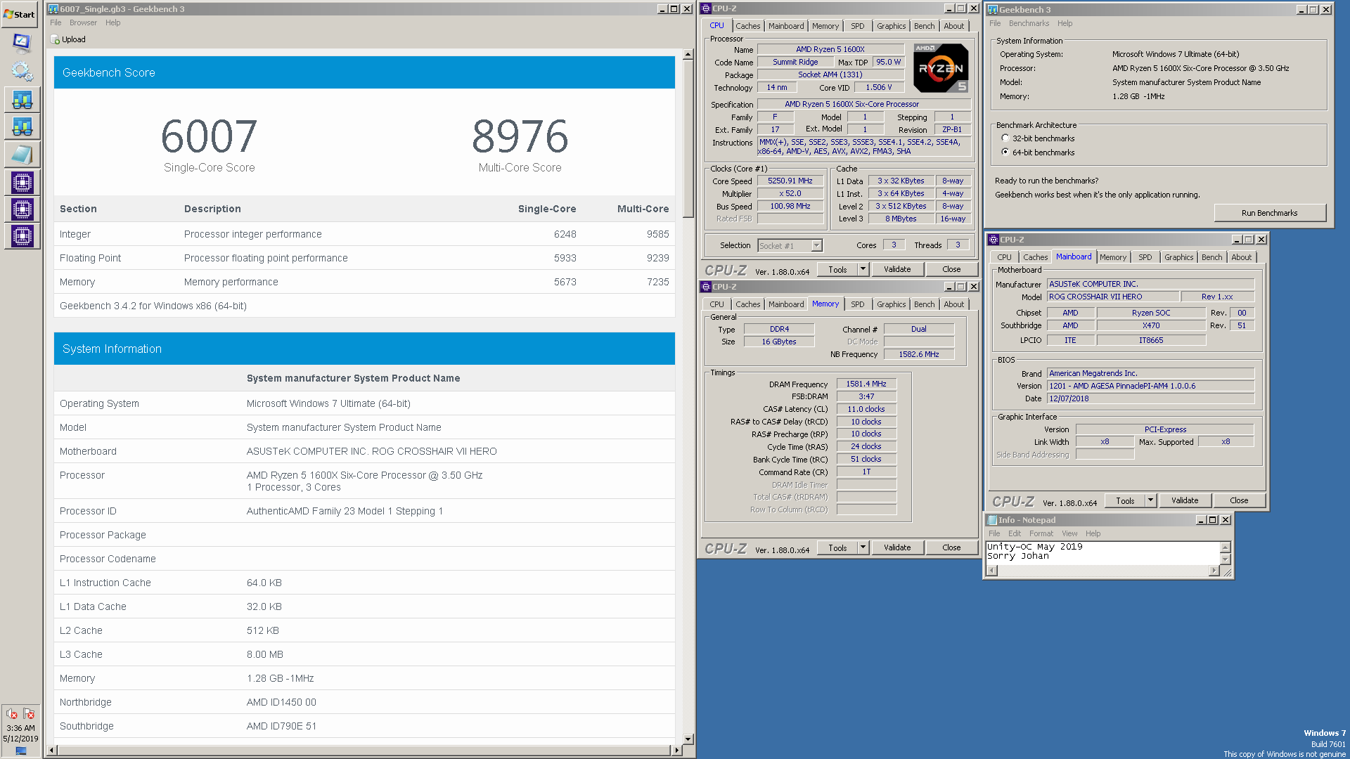Image resolution: width=1350 pixels, height=759 pixels.
Task: Click Geekbench result vertical scrollbar down arrow
Action: coord(688,739)
